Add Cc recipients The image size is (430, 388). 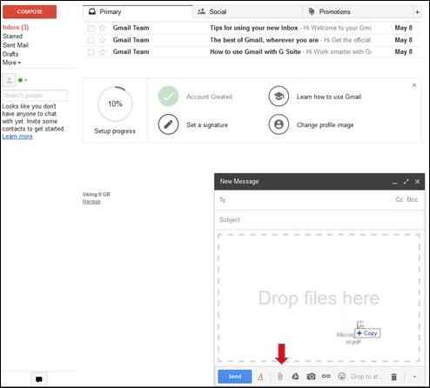400,199
